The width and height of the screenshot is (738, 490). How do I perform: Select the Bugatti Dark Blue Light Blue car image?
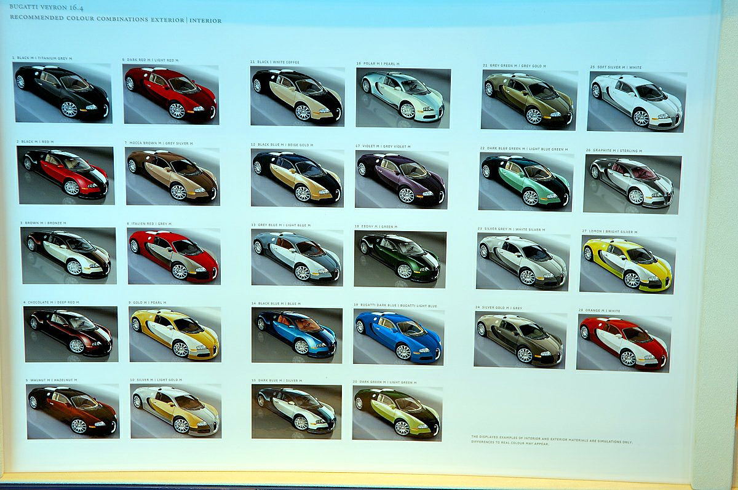click(x=399, y=337)
